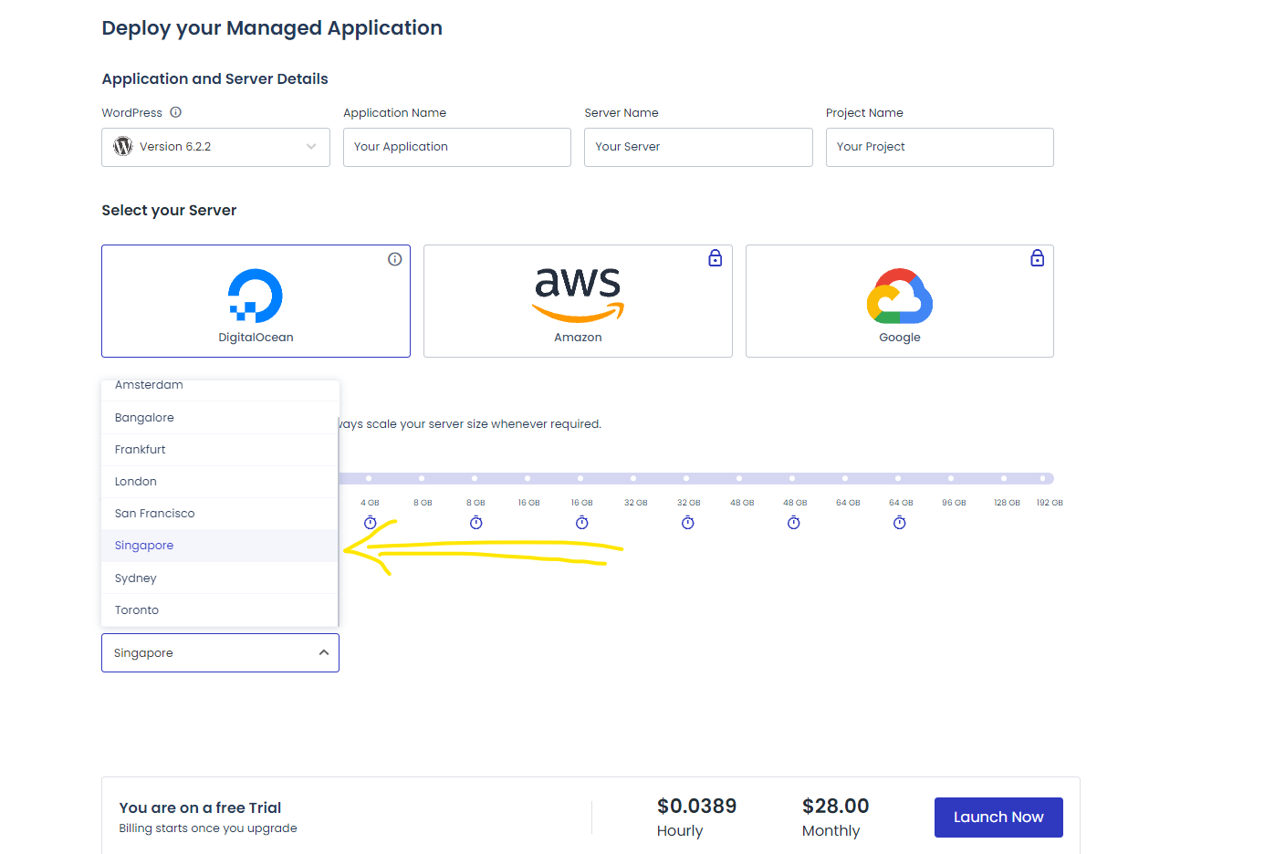Focus the Application Name input field
The width and height of the screenshot is (1285, 854).
[457, 147]
